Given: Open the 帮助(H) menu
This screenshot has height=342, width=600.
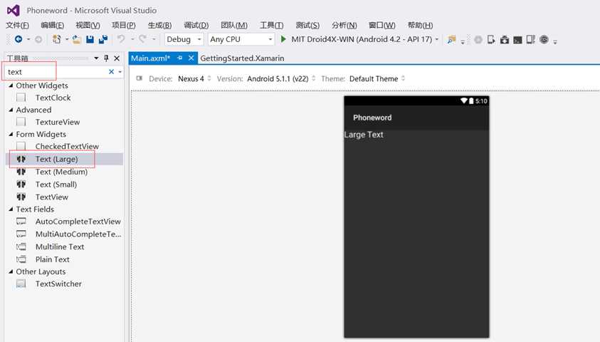Looking at the screenshot, I should pyautogui.click(x=420, y=25).
